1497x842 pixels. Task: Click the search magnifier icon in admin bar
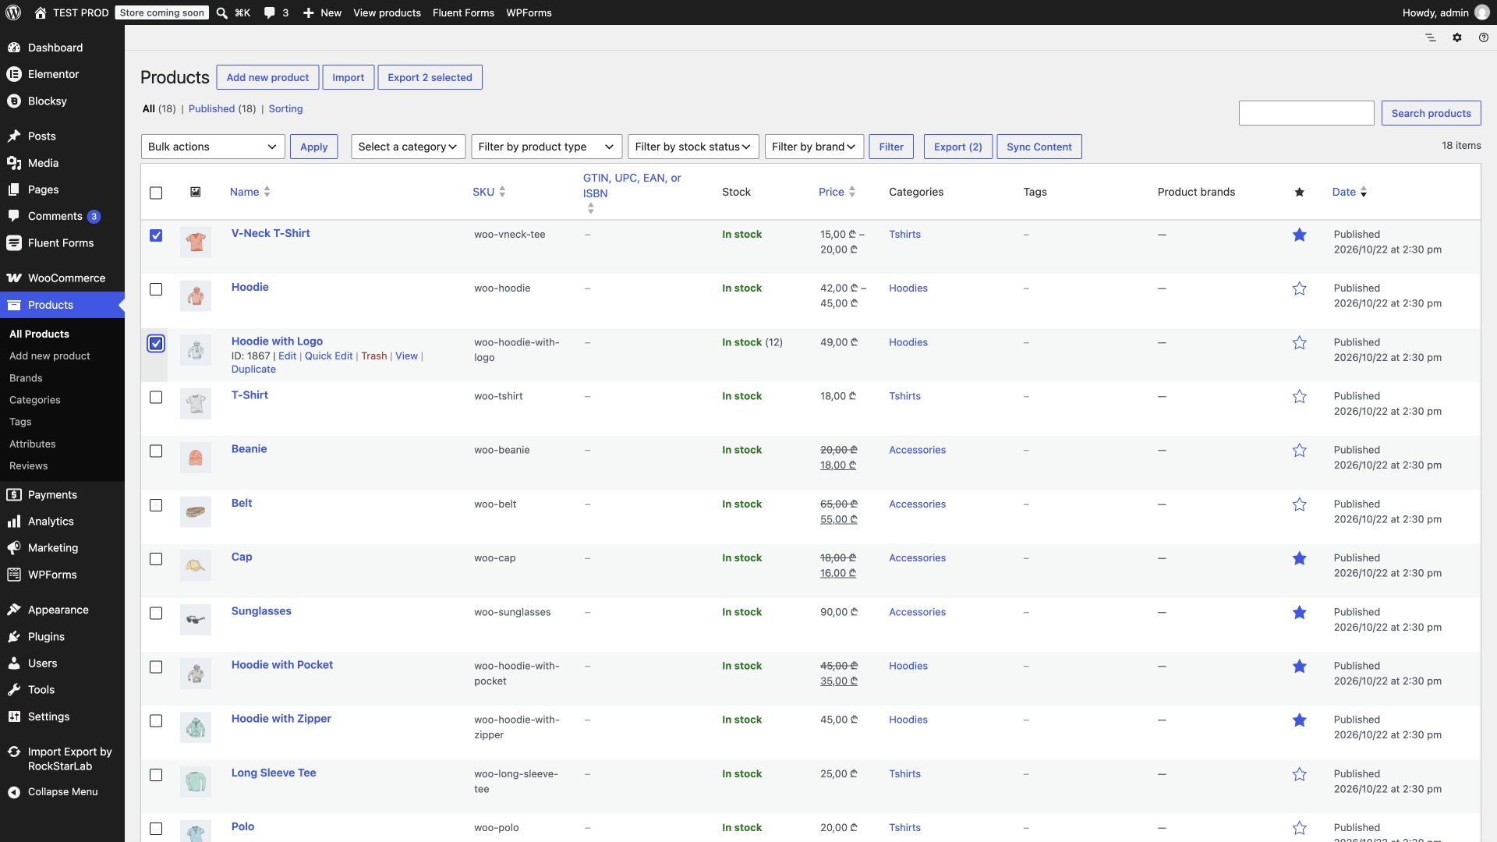click(x=222, y=12)
